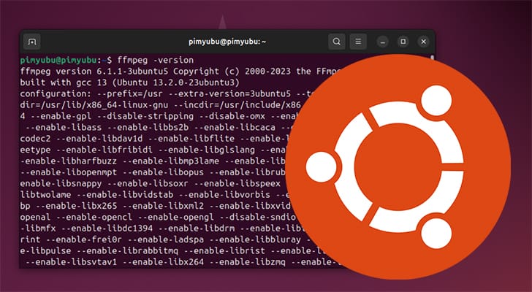This screenshot has width=532, height=292.
Task: Click 'ffmpeg version 6.1.1-3ubuntu5' text
Action: (94, 72)
